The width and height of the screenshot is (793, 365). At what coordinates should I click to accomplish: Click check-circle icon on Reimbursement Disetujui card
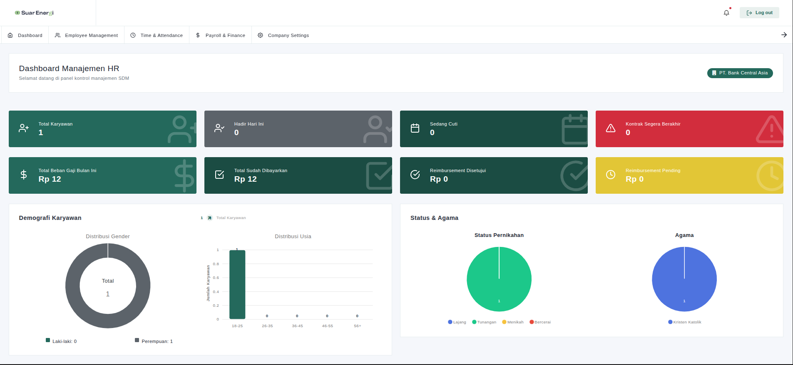[415, 175]
